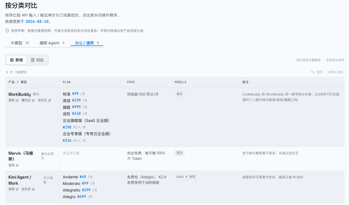Sort by FREE column header

tap(131, 82)
